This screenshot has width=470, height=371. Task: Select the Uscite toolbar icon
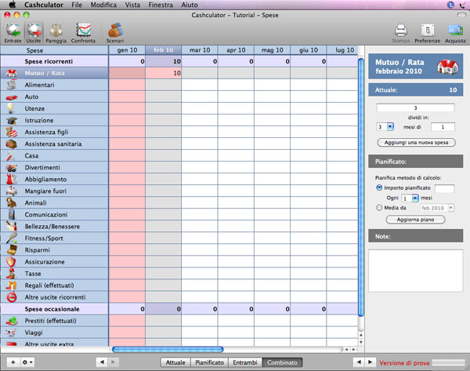34,31
